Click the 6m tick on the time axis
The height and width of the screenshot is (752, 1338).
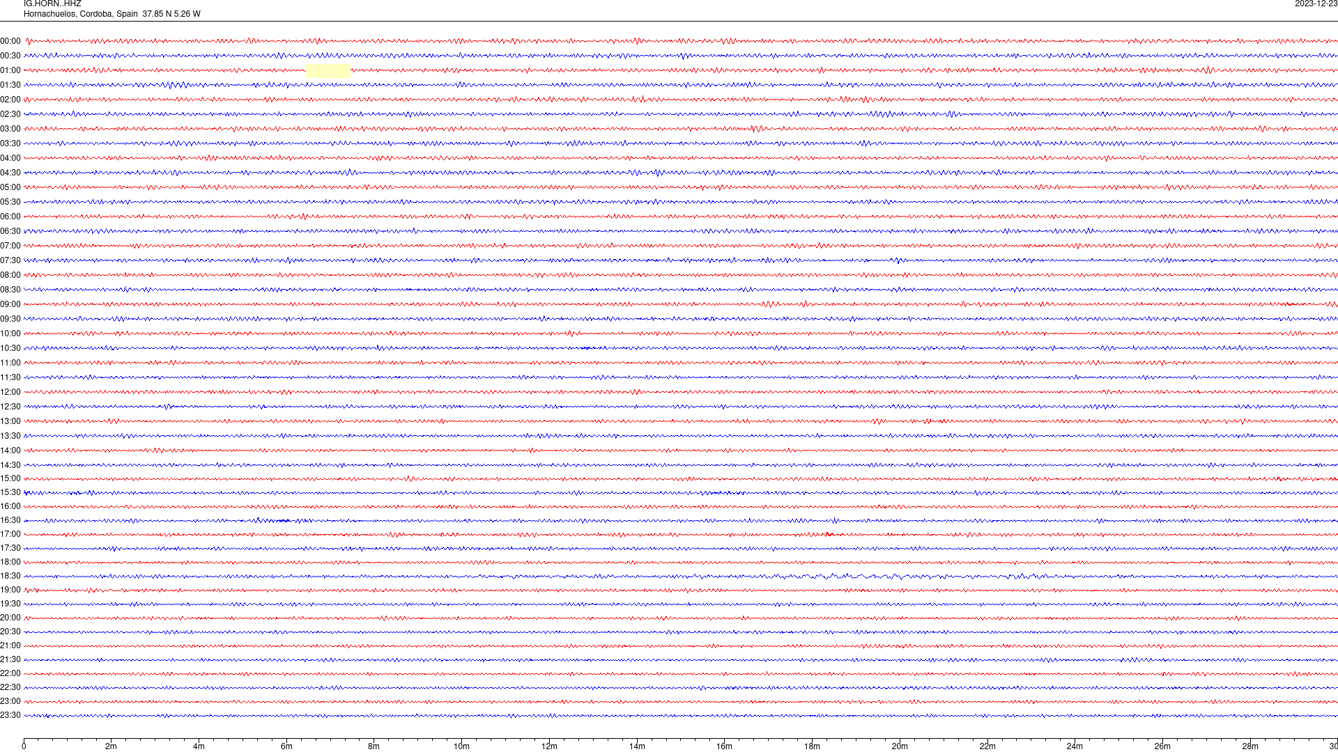[286, 746]
